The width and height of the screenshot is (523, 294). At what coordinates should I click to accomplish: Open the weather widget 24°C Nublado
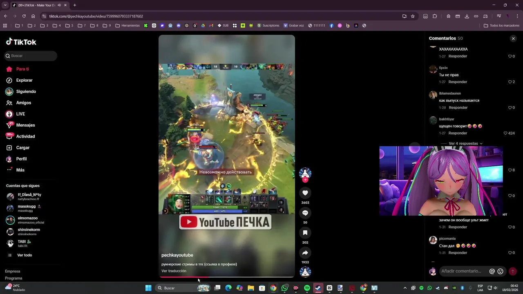click(x=15, y=288)
